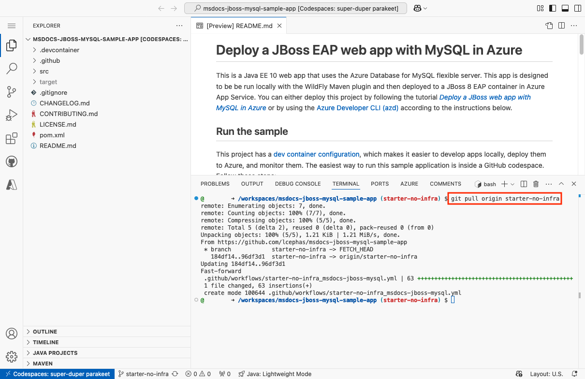Open the Source Control view
The height and width of the screenshot is (379, 585).
click(12, 92)
